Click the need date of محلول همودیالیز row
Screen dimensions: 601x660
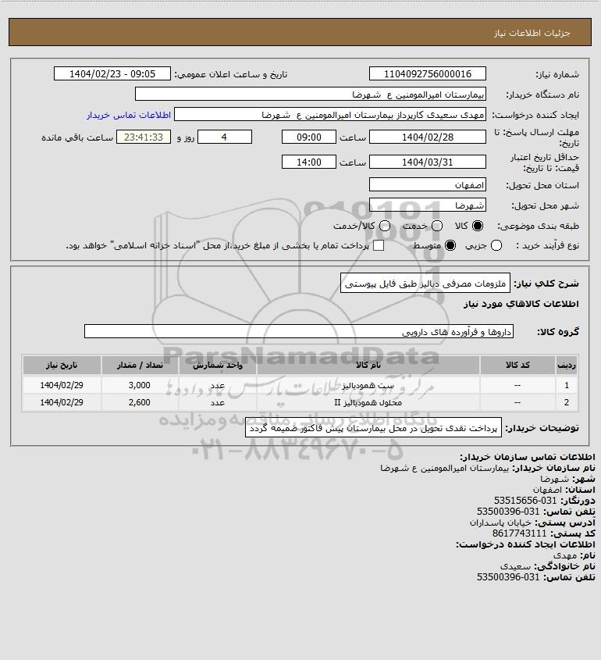[62, 402]
